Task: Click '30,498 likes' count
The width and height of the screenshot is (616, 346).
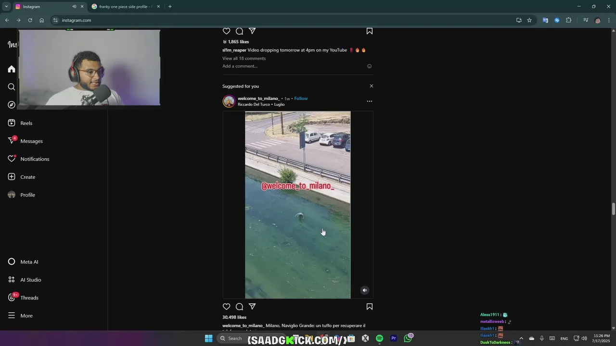Action: [x=234, y=318]
